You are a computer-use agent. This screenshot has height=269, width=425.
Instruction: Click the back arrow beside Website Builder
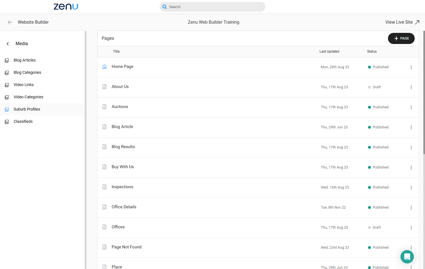coord(10,22)
